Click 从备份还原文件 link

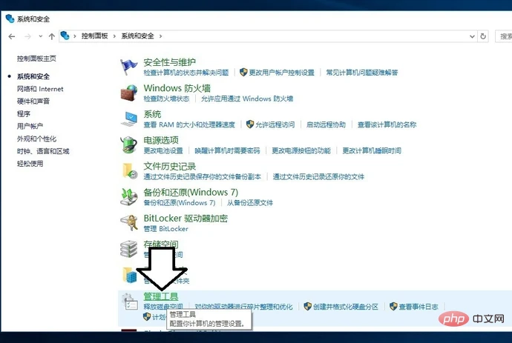coord(250,203)
